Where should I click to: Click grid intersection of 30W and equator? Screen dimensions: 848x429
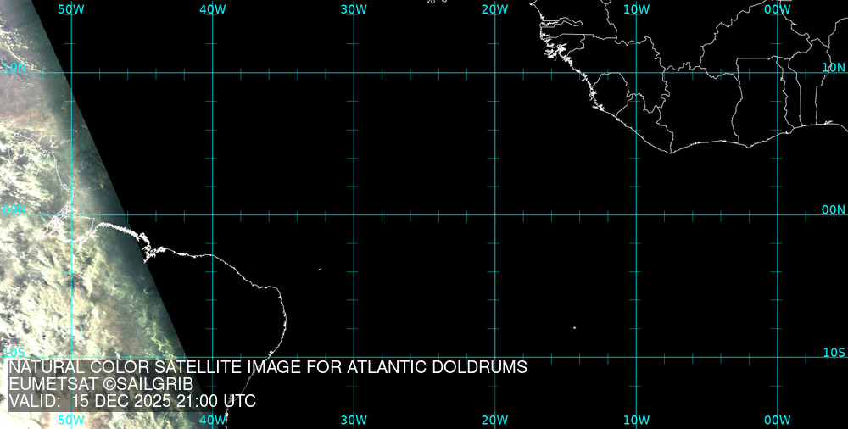(x=354, y=214)
